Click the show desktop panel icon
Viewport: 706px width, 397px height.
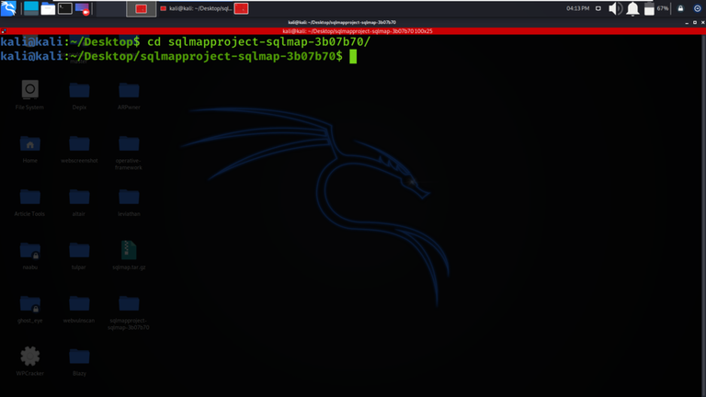31,8
